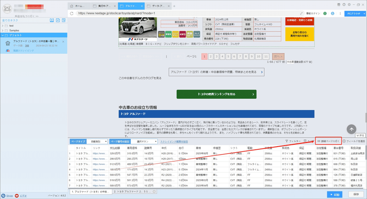Click the フィルター filter button
The image size is (367, 199).
coord(293,141)
